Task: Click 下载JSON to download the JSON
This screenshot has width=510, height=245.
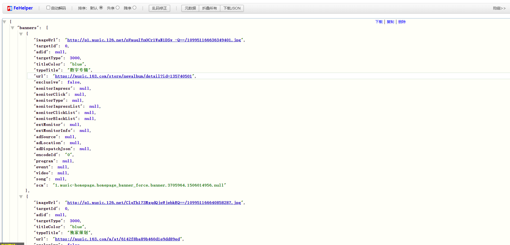Action: 232,8
